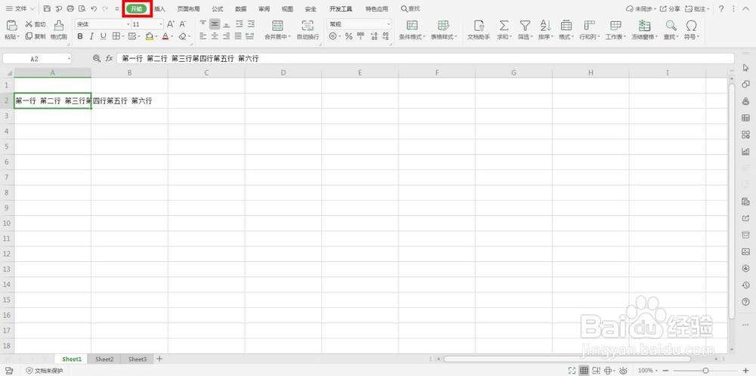The width and height of the screenshot is (756, 376).
Task: Add a new sheet with plus button
Action: coord(160,359)
